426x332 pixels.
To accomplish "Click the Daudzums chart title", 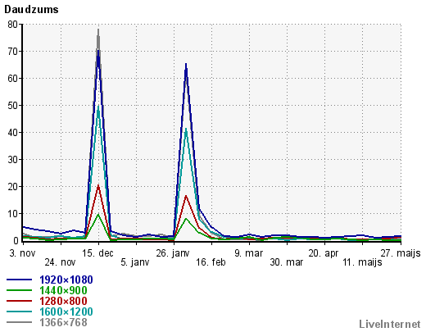I will coord(31,10).
